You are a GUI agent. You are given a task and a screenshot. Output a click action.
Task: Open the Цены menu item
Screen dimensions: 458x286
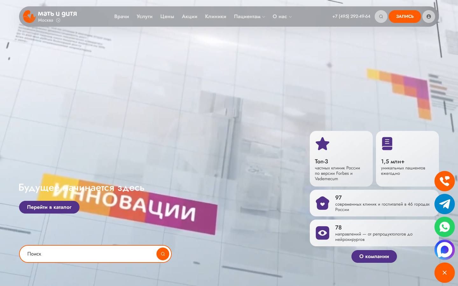coord(167,17)
